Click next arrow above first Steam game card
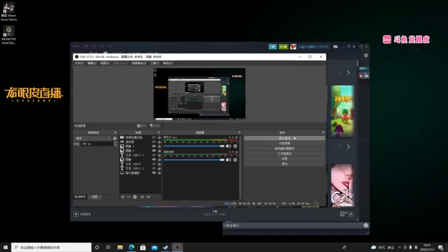This screenshot has width=448, height=252. tap(348, 73)
